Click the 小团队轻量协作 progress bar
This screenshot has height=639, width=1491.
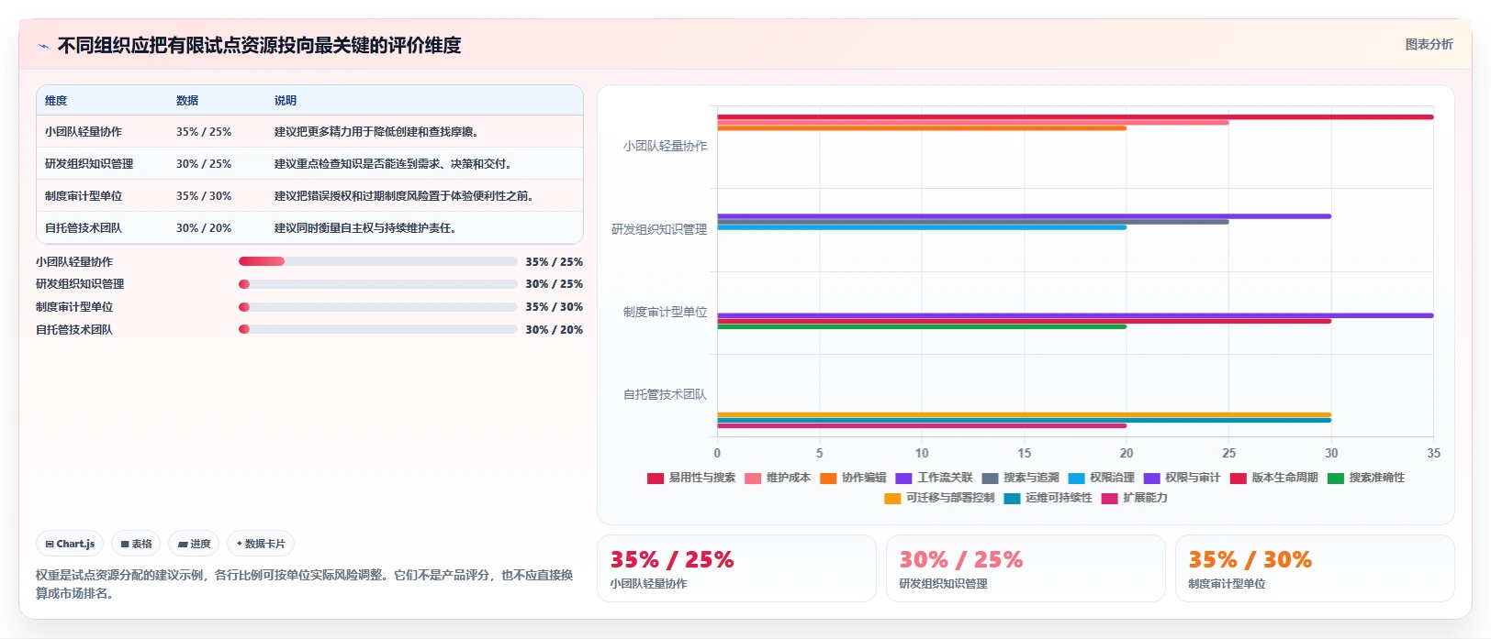(378, 261)
